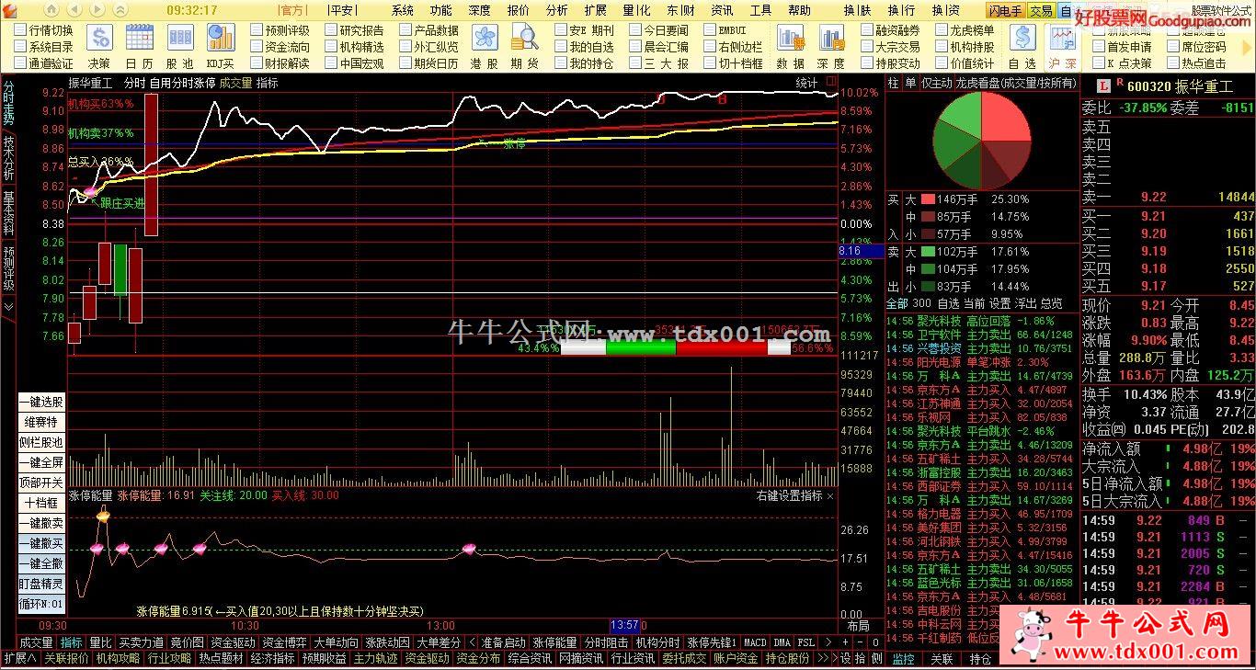Open 外汇纵览 toolbar shortcut
1256x670 pixels.
click(x=428, y=47)
